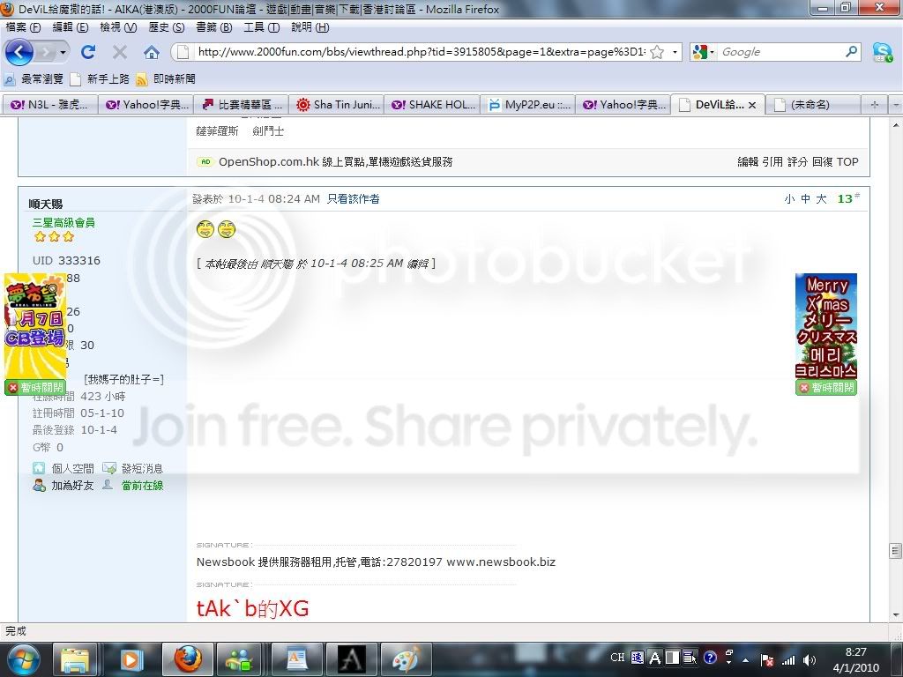Click the Firefox back arrow button
Image resolution: width=903 pixels, height=677 pixels.
click(x=19, y=52)
